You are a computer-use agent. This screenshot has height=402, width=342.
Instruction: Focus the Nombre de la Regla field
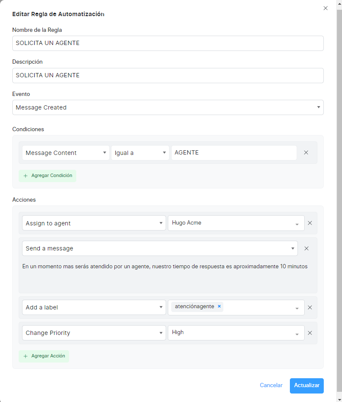[x=168, y=43]
